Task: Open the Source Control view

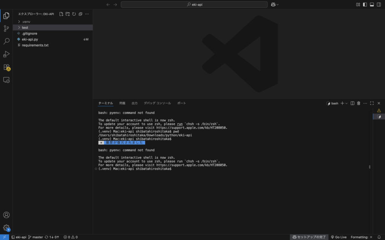Action: point(6,28)
